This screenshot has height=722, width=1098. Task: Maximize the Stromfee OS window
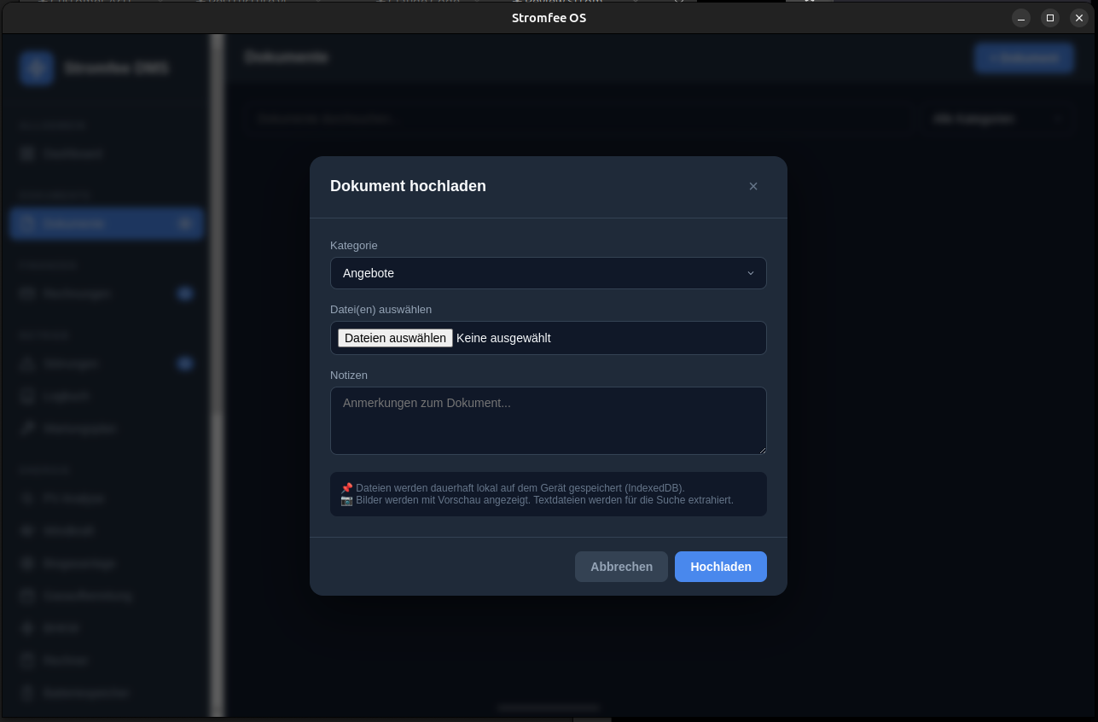click(1050, 18)
